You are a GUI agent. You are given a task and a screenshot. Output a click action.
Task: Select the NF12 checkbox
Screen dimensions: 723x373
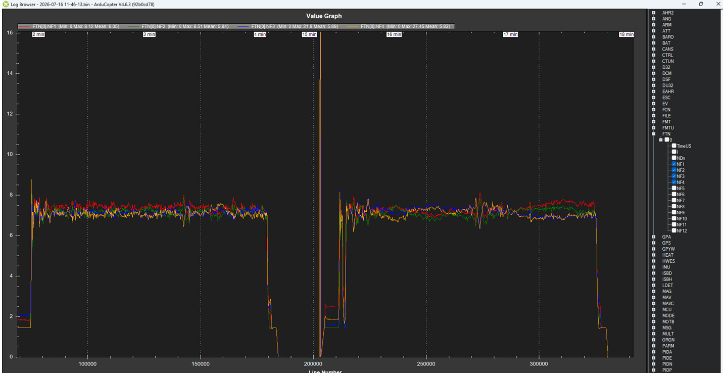pyautogui.click(x=674, y=231)
